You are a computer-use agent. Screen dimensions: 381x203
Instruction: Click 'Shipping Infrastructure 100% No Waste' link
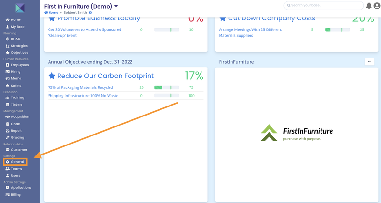tap(83, 96)
